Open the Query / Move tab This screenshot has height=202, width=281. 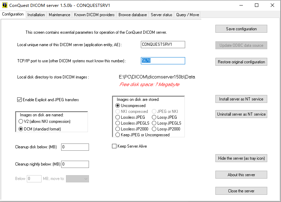[x=188, y=15]
